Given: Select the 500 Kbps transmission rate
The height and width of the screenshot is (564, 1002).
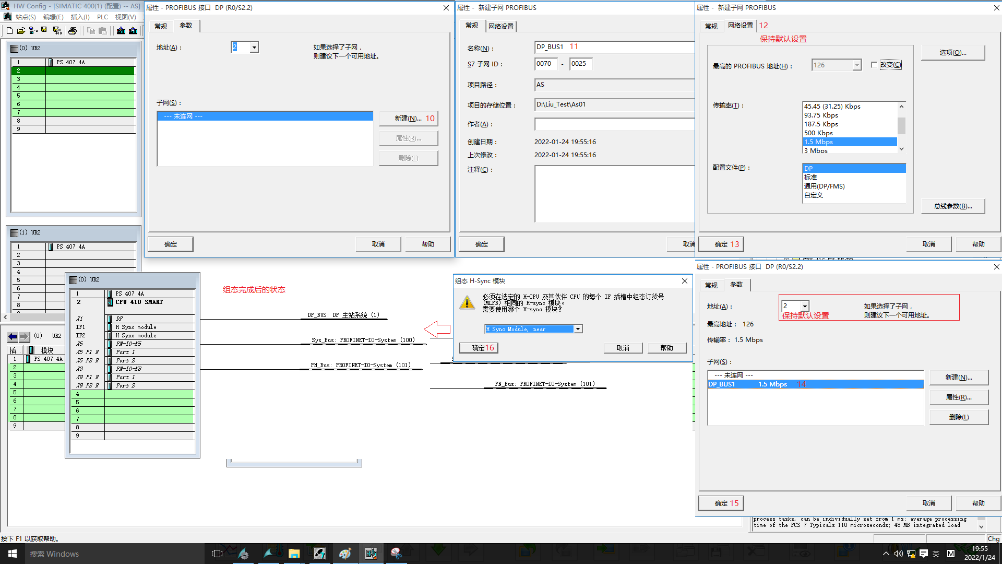Looking at the screenshot, I should [818, 133].
